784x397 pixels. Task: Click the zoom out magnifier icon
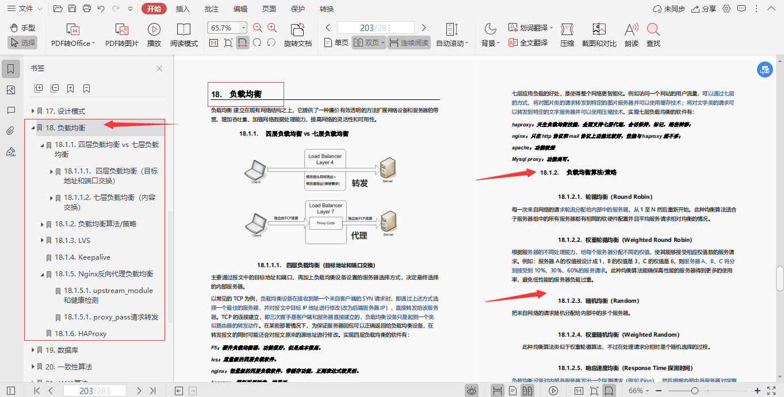coord(257,28)
